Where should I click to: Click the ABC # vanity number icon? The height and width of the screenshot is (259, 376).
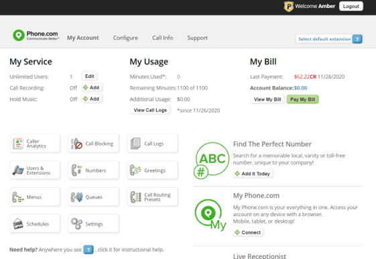pos(211,160)
